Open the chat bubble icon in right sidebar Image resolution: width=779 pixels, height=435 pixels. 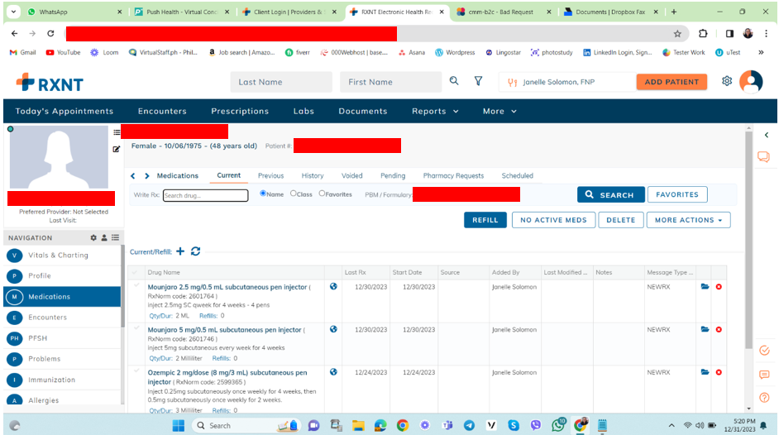(763, 157)
